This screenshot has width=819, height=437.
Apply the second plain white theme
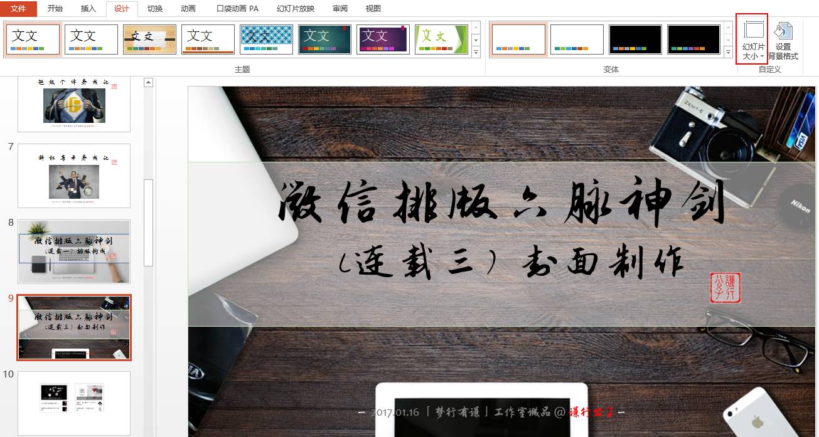coord(92,39)
